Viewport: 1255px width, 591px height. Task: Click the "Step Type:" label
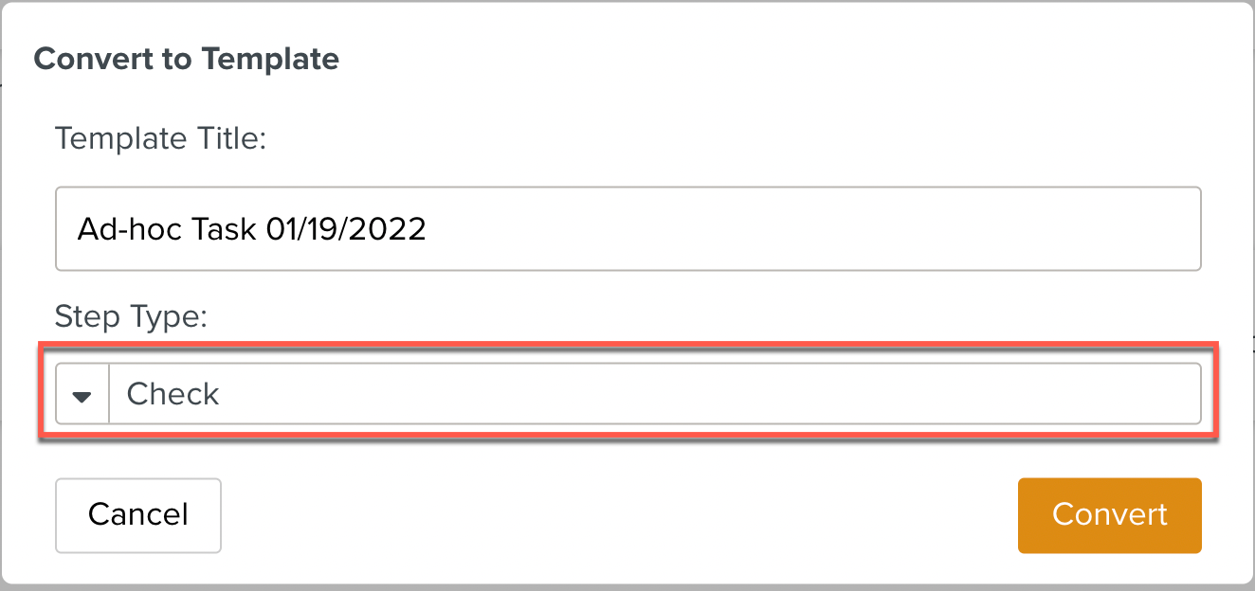click(x=131, y=315)
